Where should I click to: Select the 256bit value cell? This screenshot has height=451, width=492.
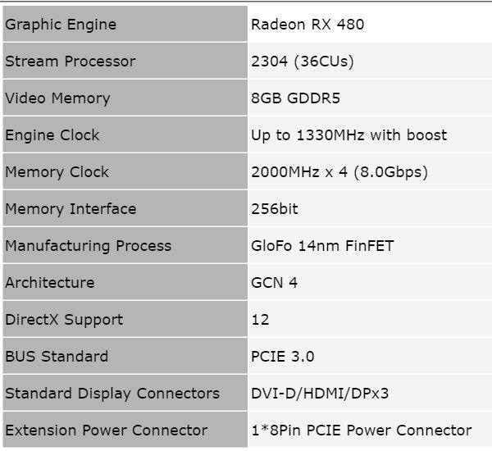[x=275, y=209]
